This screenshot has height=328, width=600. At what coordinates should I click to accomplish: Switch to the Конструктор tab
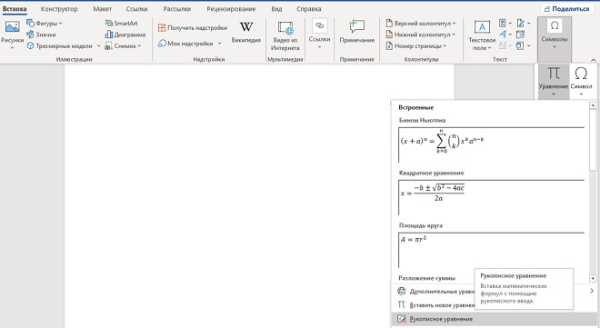(59, 9)
